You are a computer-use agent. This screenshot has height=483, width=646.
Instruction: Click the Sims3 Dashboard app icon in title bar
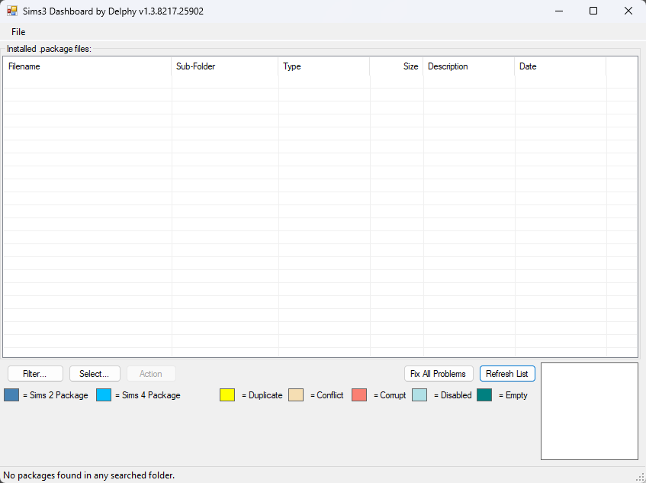coord(12,11)
